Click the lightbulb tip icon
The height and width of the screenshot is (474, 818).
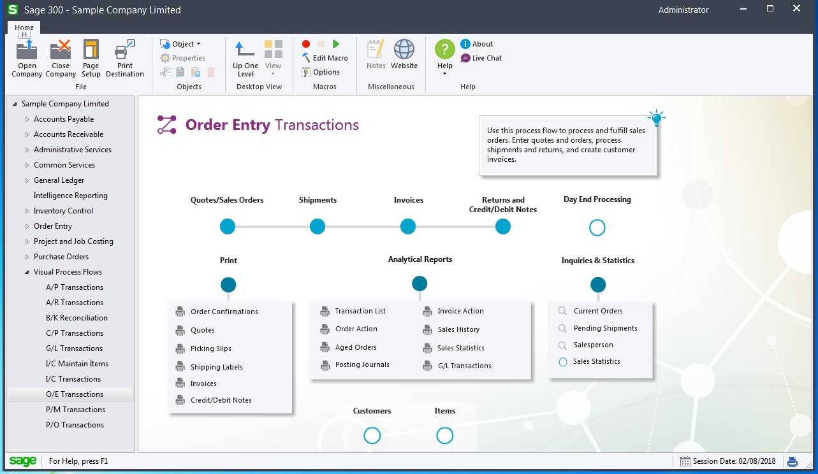click(656, 118)
